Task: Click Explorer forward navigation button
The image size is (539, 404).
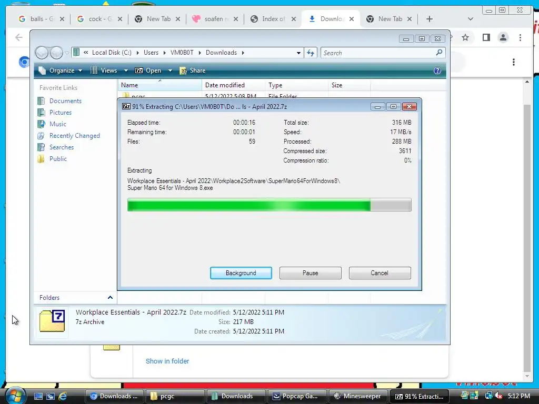Action: click(x=56, y=53)
